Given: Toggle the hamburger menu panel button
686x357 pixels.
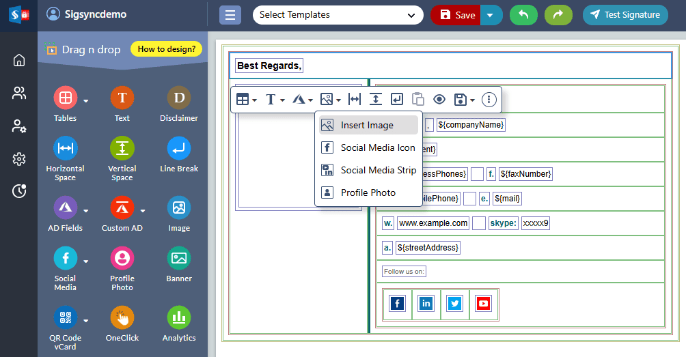Looking at the screenshot, I should pos(230,15).
